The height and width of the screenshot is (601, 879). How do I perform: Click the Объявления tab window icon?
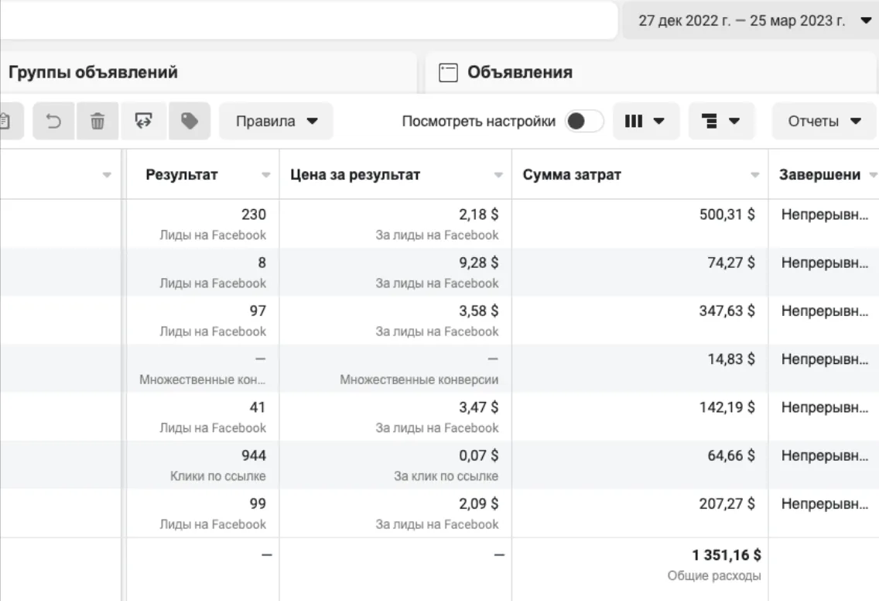448,72
